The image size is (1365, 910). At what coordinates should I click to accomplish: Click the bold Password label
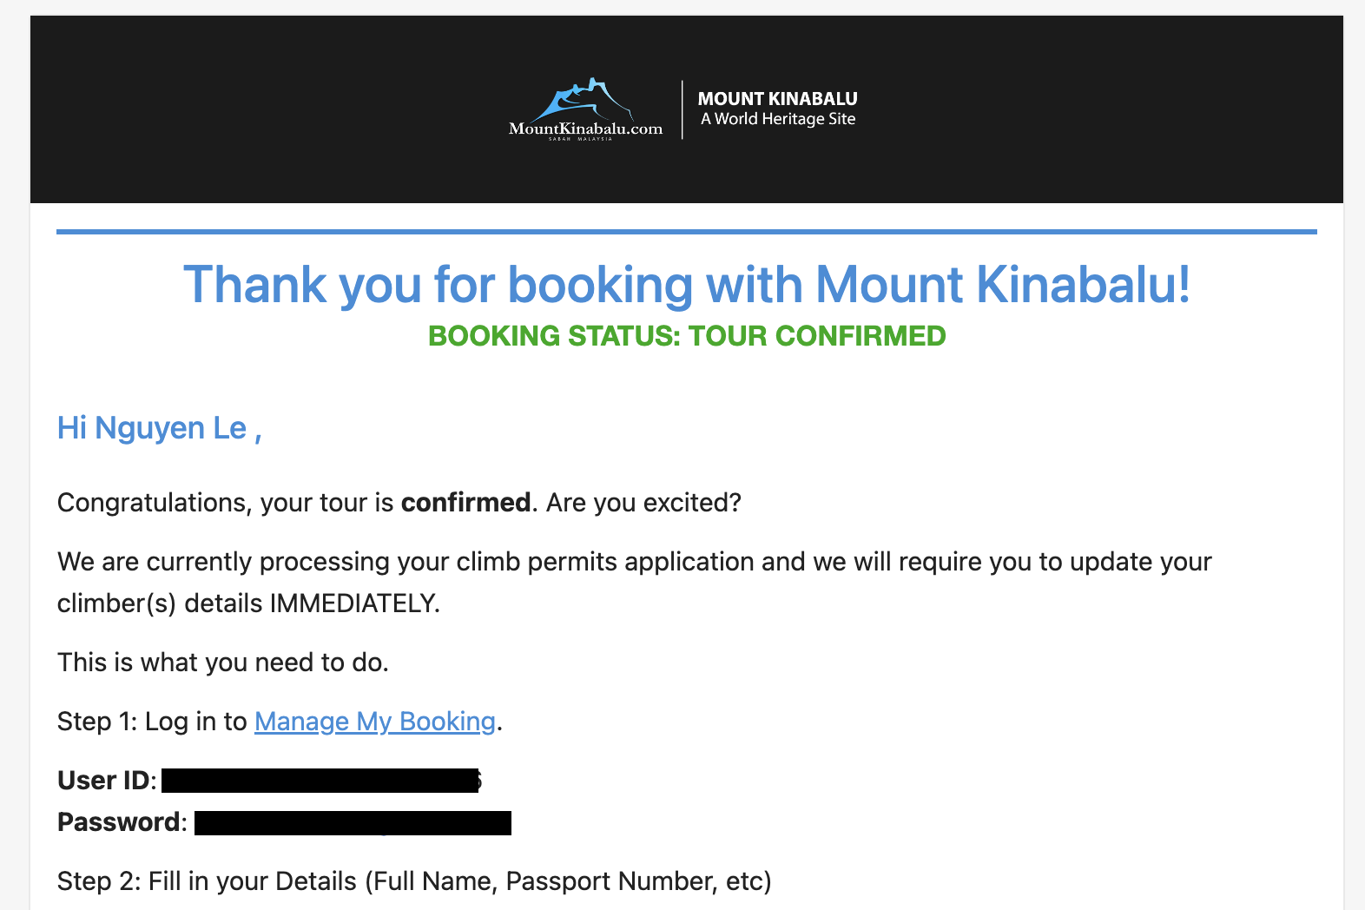(120, 822)
